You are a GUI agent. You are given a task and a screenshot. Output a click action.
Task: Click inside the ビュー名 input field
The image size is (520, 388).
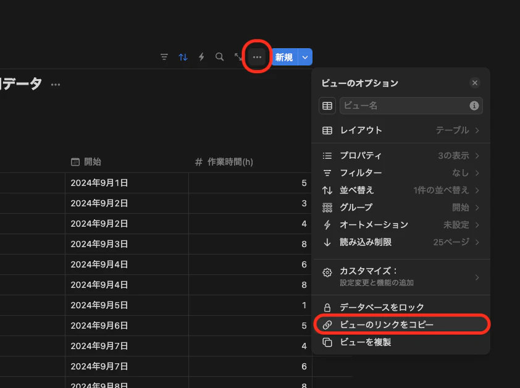tap(401, 106)
